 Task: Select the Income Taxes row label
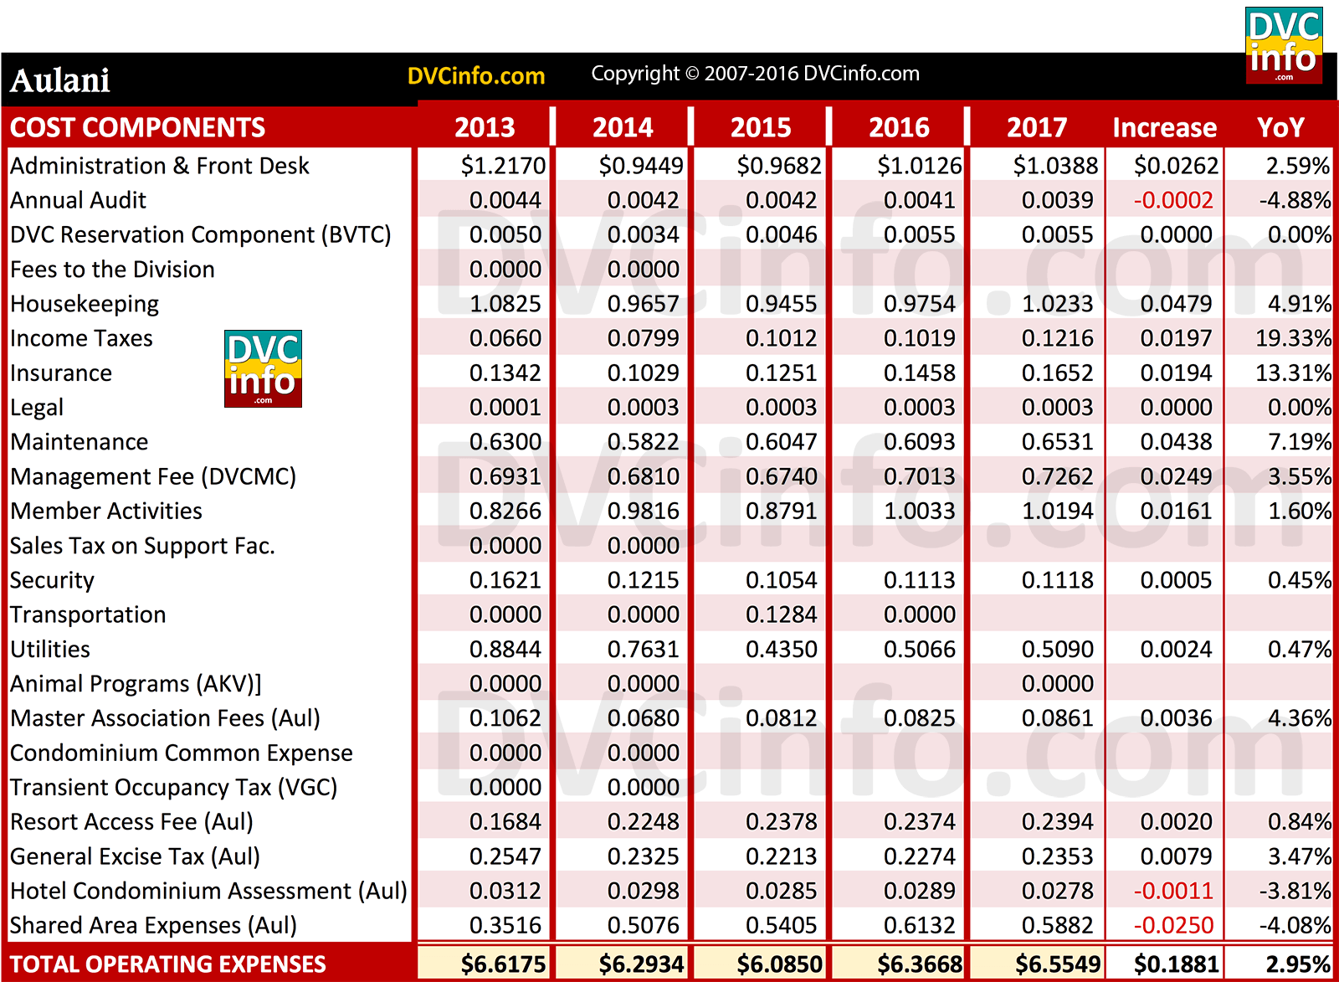point(81,338)
